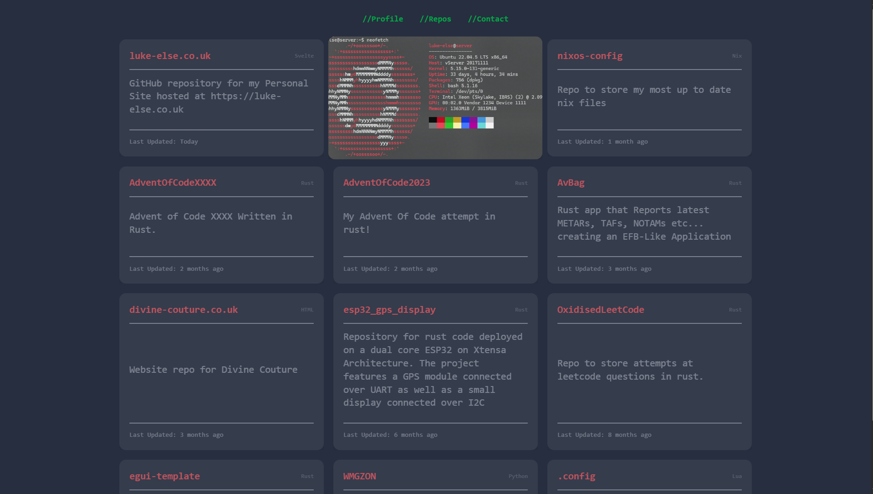
Task: Open the .config repository link
Action: pyautogui.click(x=576, y=476)
